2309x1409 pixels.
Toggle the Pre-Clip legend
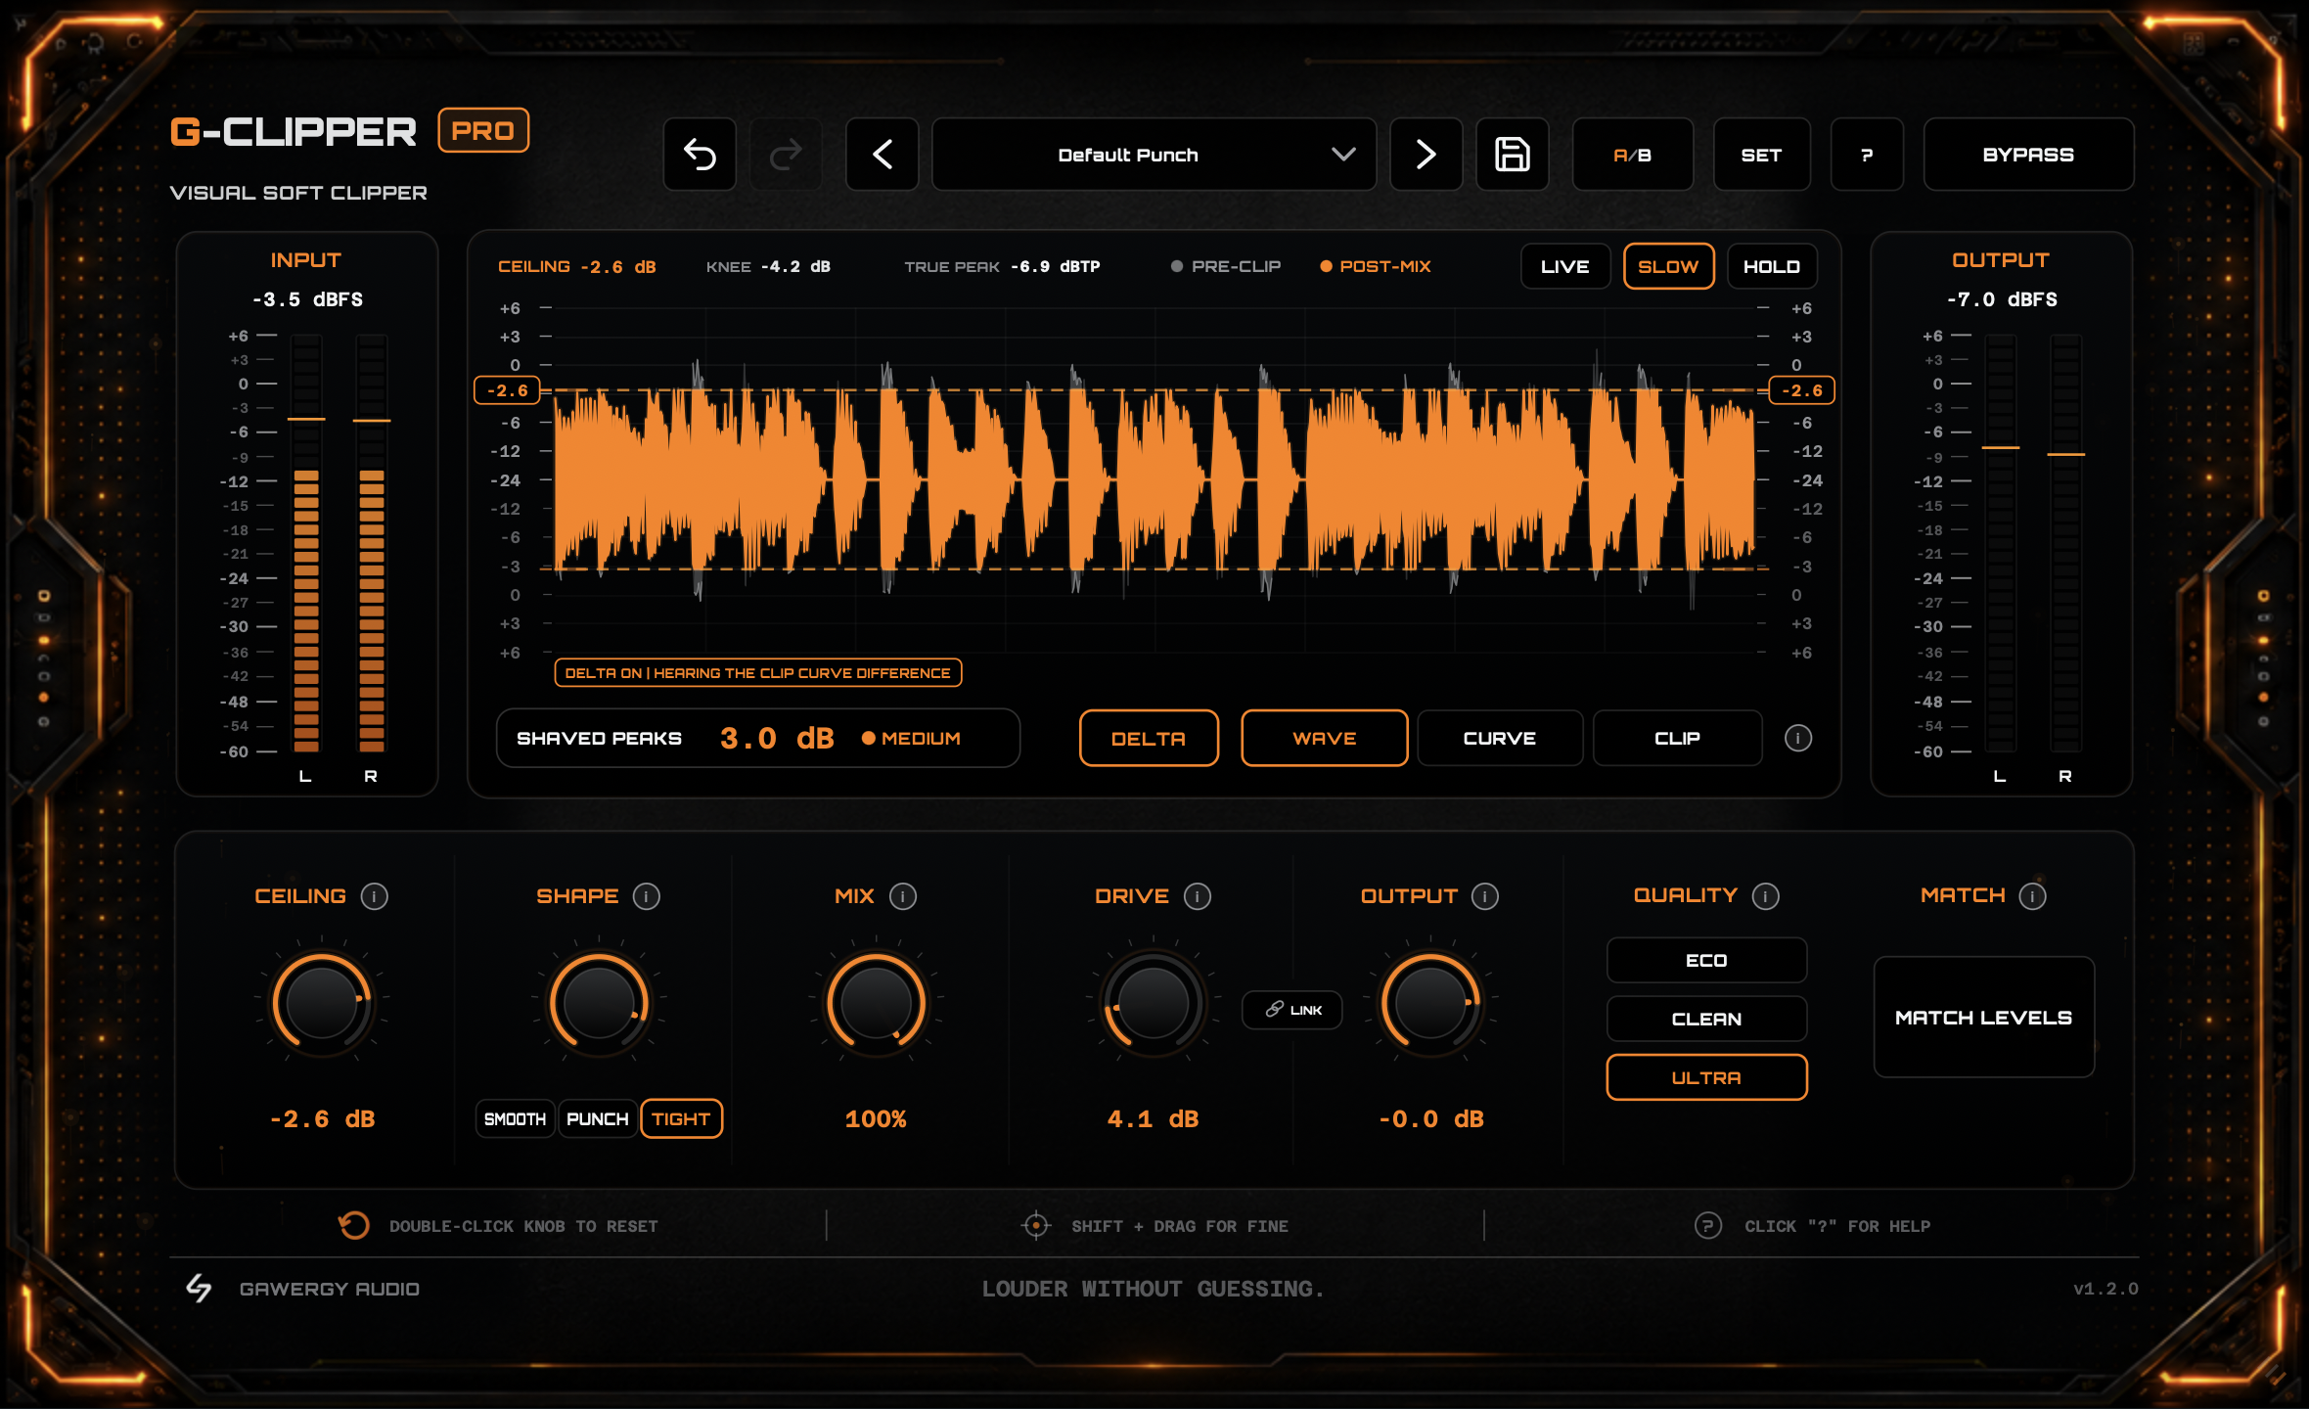tap(1226, 266)
